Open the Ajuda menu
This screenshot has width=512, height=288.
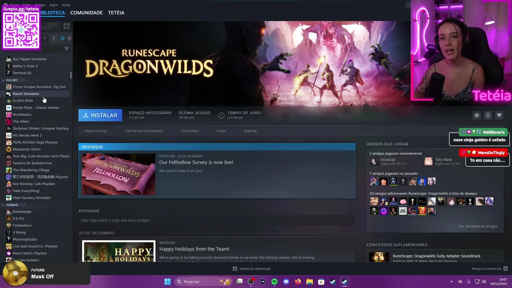tap(66, 5)
